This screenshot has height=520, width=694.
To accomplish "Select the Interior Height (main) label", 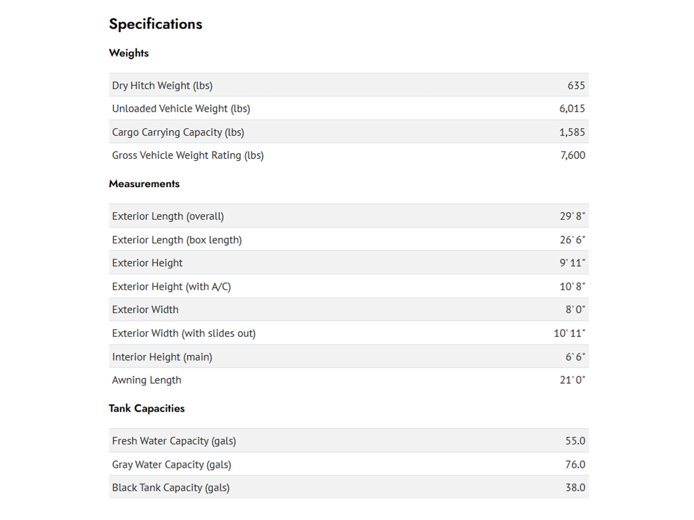I will tap(162, 357).
